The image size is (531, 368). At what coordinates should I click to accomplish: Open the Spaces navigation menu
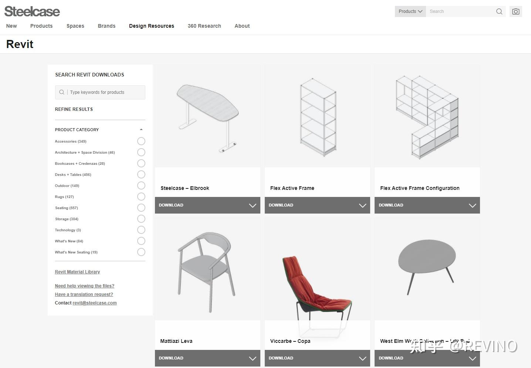[x=75, y=26]
